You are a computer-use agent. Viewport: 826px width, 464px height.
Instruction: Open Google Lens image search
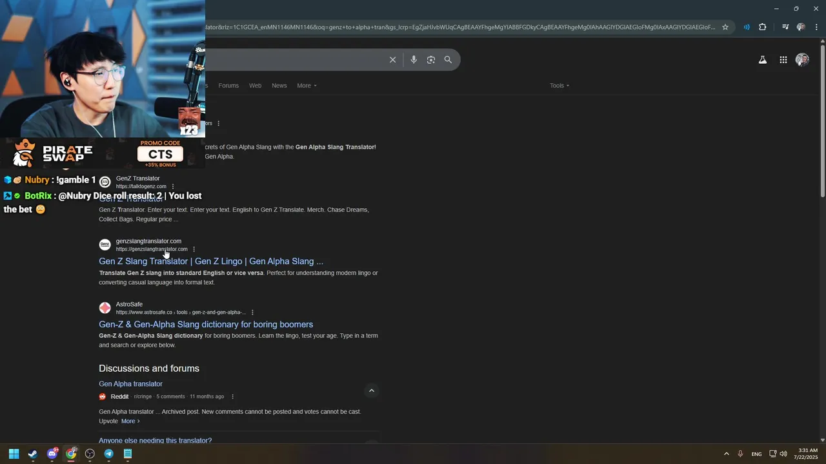click(x=430, y=60)
